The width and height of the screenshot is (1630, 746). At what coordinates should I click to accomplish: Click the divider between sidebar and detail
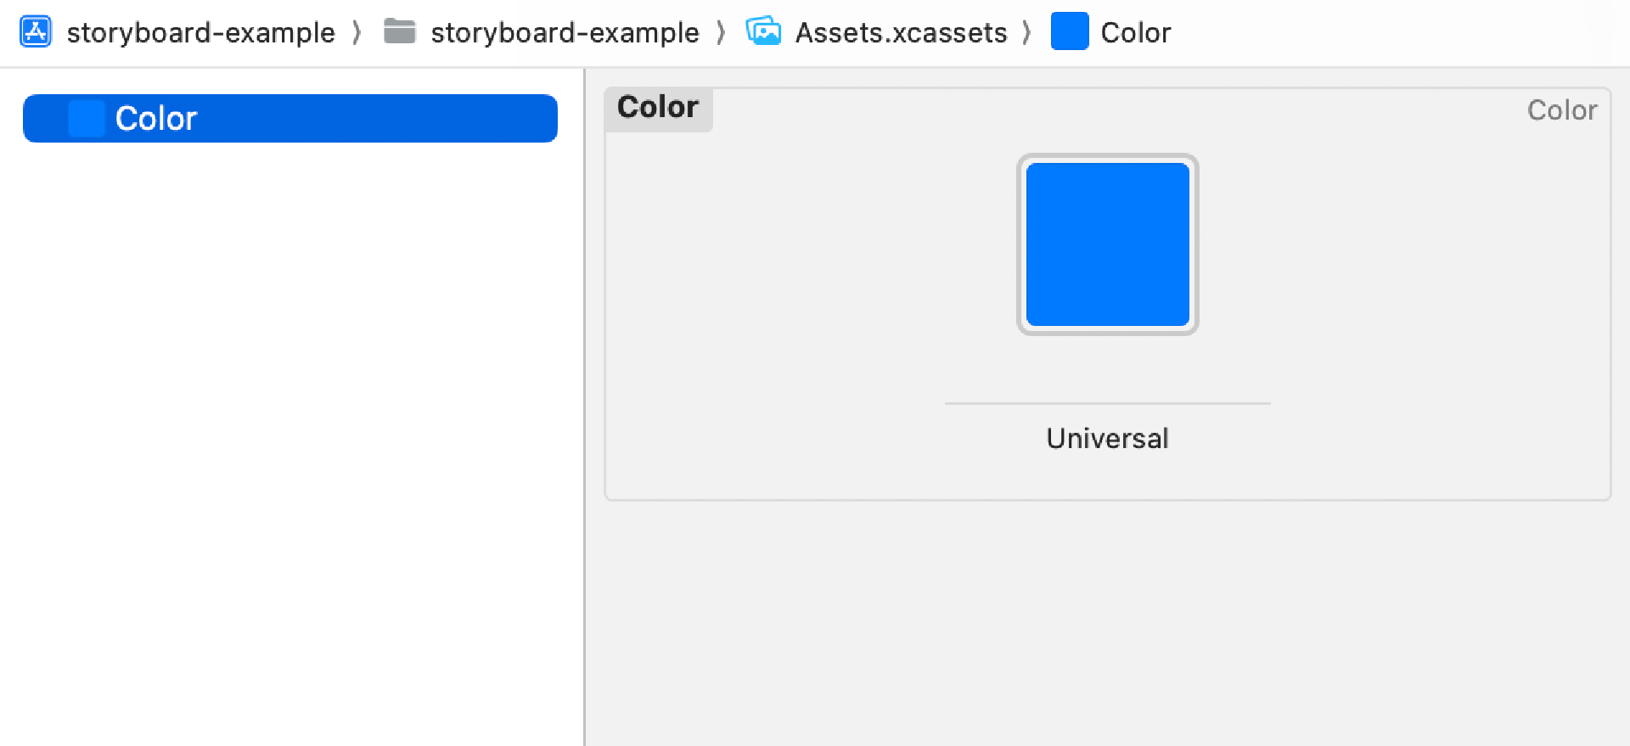tap(585, 407)
